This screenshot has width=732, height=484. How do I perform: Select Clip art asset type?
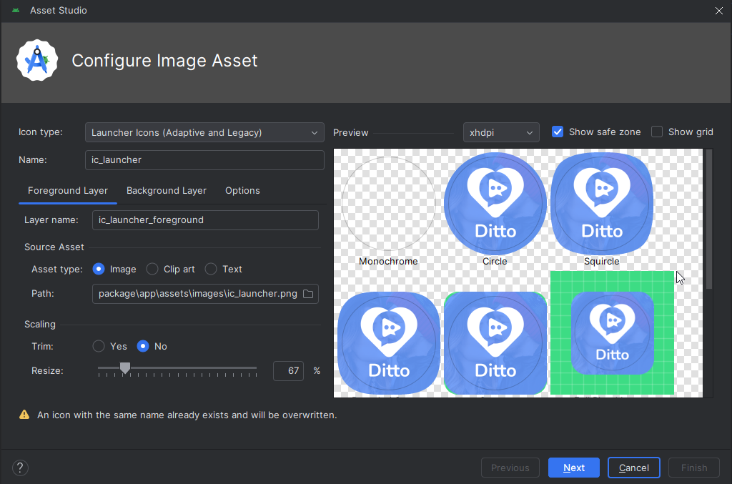152,270
